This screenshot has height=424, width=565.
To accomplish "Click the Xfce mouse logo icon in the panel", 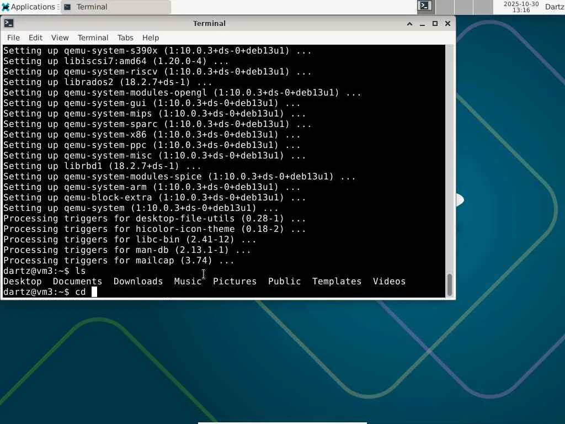I will coord(6,7).
